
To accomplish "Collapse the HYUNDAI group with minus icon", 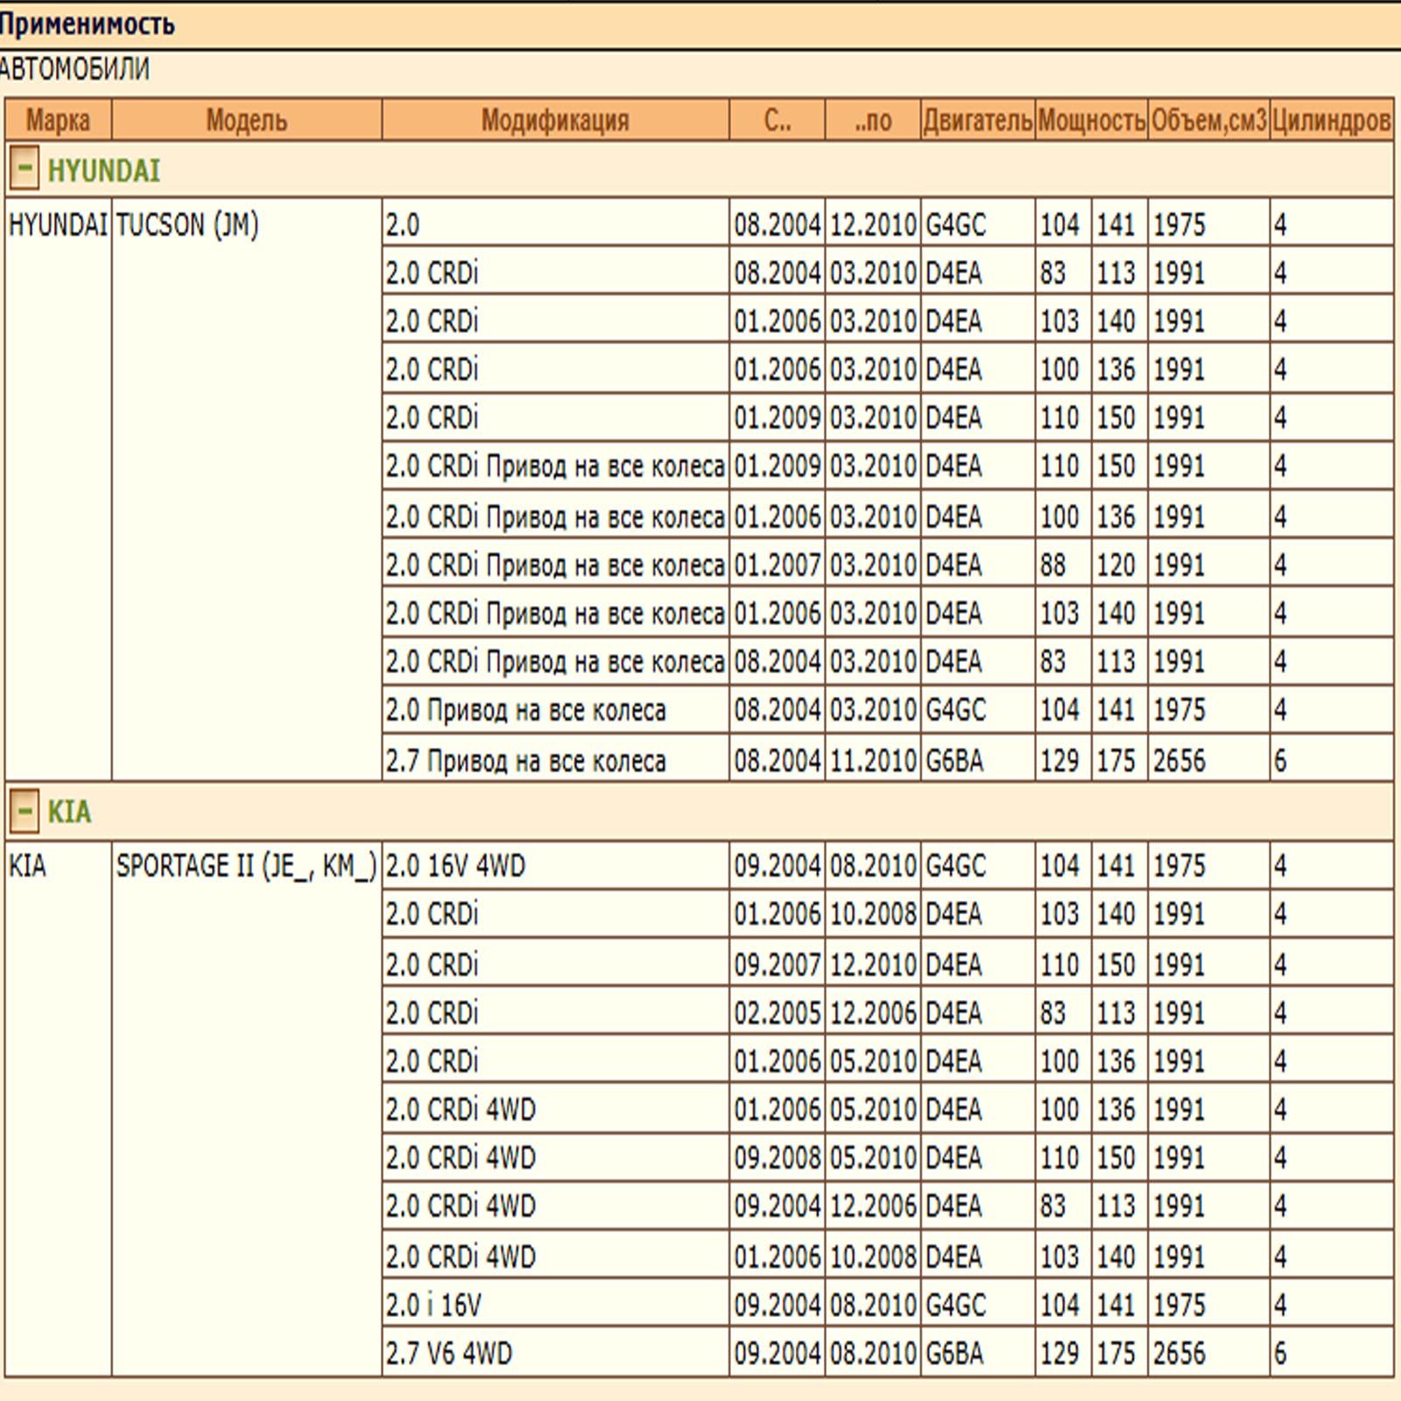I will [x=24, y=169].
